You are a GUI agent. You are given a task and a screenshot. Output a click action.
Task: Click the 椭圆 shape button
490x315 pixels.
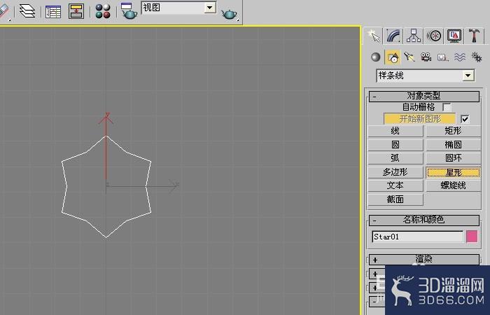pos(453,145)
